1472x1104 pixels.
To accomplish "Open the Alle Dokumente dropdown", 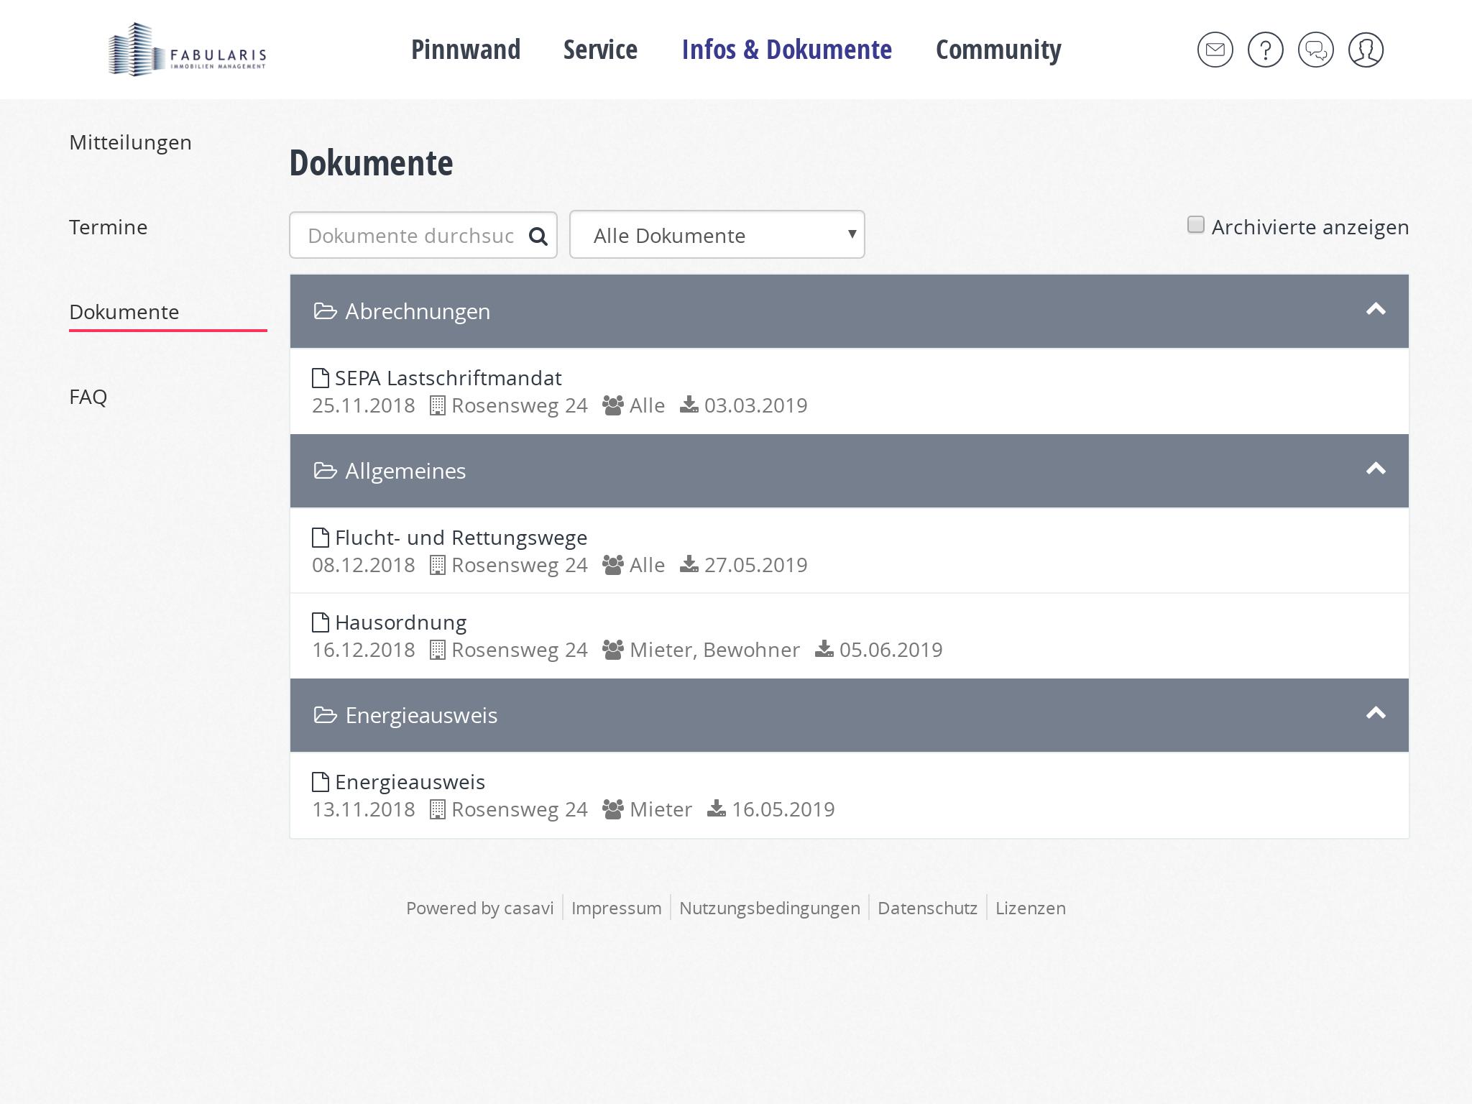I will coord(717,234).
